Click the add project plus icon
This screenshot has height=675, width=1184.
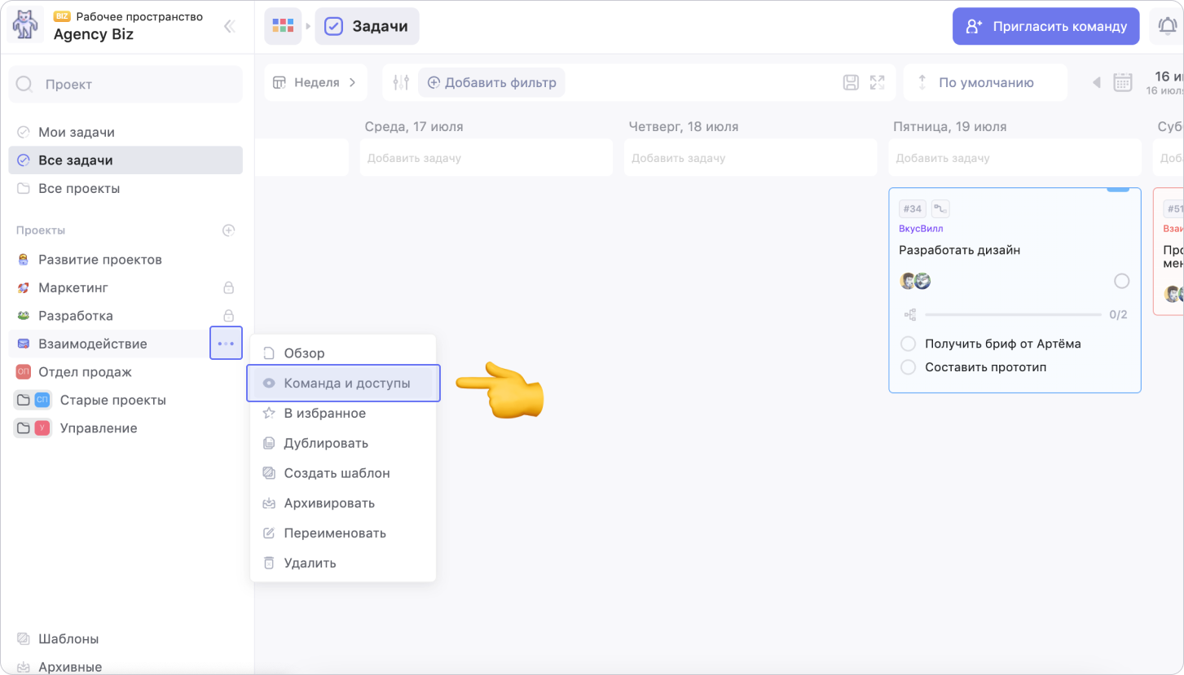(x=229, y=230)
